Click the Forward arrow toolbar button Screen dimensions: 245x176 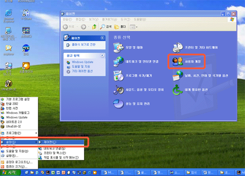(84, 27)
